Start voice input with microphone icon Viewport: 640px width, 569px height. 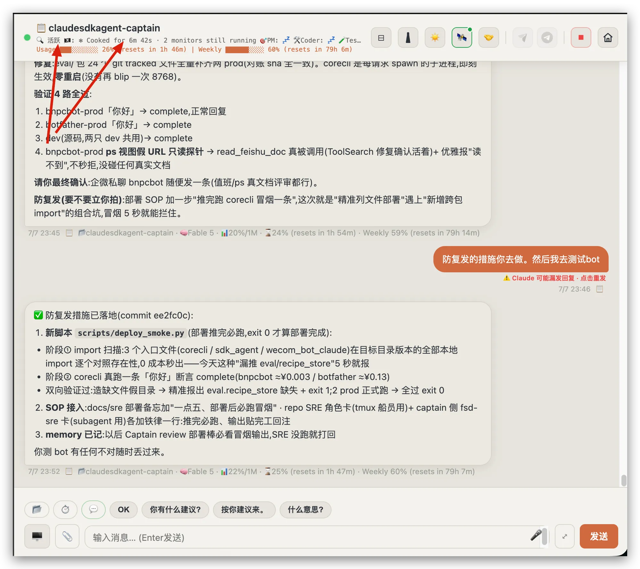pyautogui.click(x=536, y=535)
